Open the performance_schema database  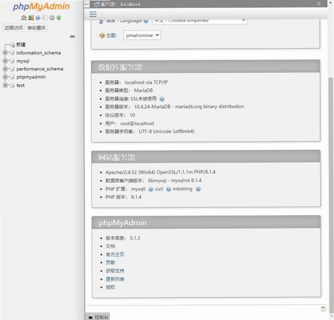coord(40,69)
